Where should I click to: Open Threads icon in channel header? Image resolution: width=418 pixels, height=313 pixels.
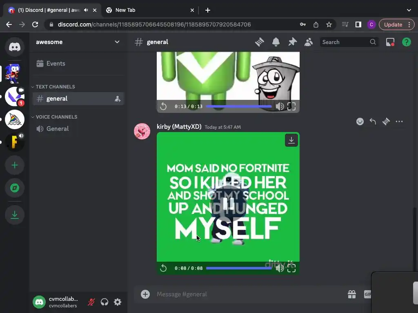point(259,42)
